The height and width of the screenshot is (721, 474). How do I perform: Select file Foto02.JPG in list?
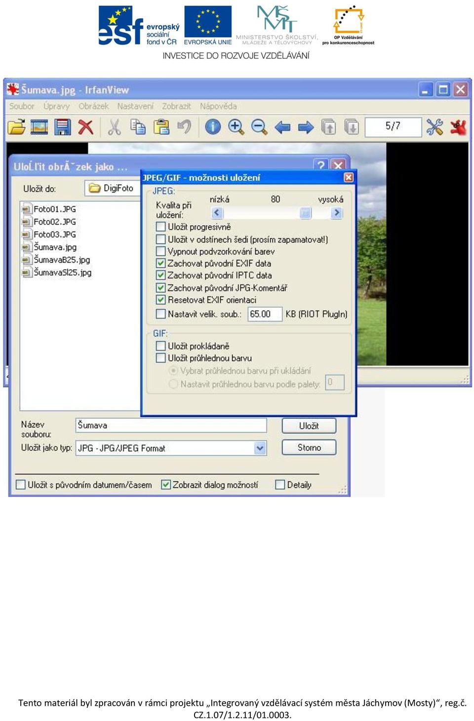49,222
